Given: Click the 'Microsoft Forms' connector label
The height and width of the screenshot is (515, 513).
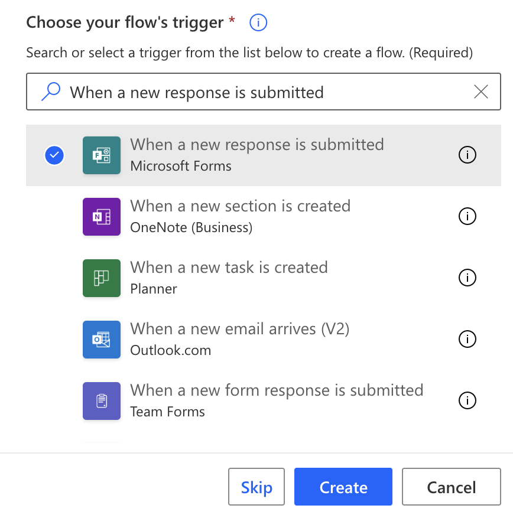Looking at the screenshot, I should coord(181,166).
